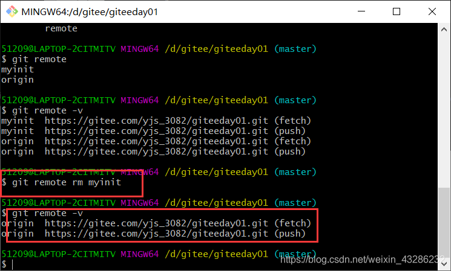The width and height of the screenshot is (451, 271).
Task: Click the last origin (push) URL line
Action: click(153, 234)
